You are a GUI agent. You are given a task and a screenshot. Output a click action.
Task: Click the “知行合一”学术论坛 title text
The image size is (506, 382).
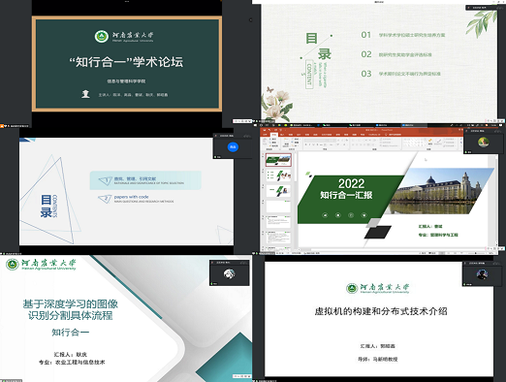126,62
